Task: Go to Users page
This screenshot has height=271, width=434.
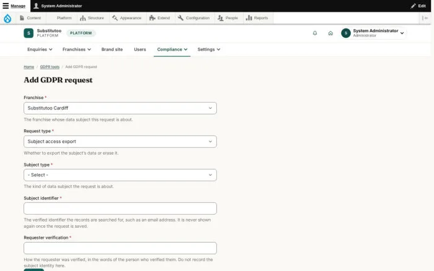Action: [x=139, y=49]
